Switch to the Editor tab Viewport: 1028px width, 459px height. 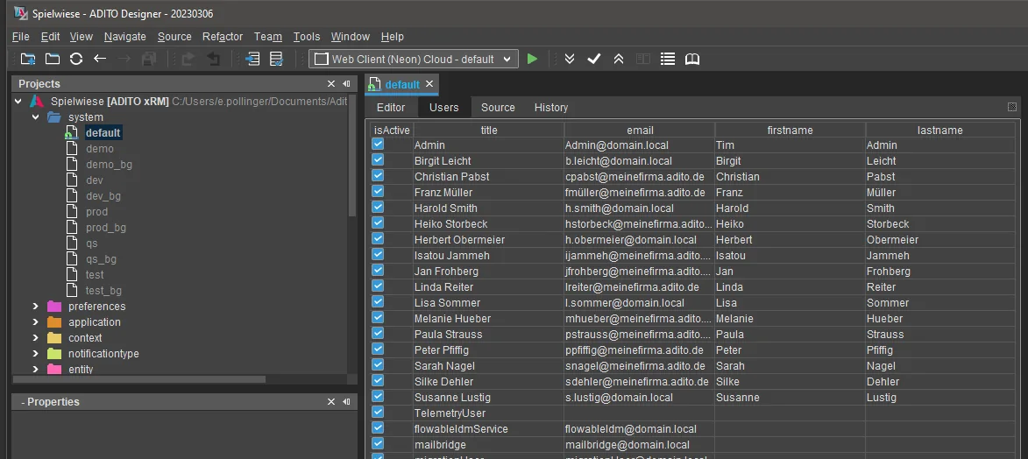click(391, 108)
